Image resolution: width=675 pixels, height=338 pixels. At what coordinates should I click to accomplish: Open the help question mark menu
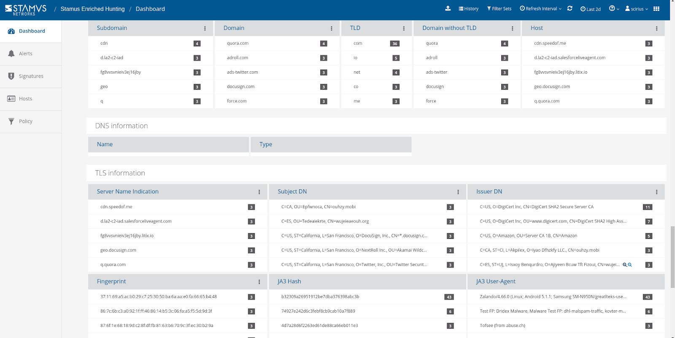click(x=614, y=8)
